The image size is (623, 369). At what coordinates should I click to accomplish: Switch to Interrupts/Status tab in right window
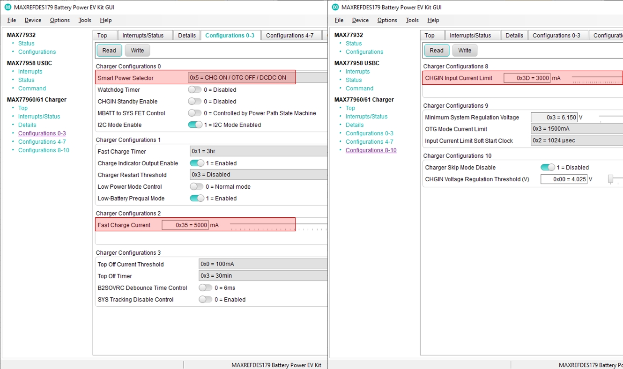click(x=470, y=36)
